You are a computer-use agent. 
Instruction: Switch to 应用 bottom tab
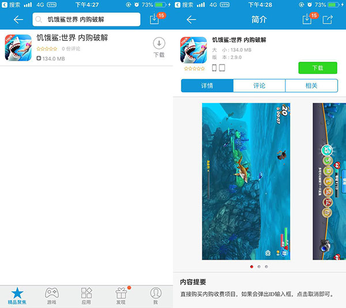[86, 296]
